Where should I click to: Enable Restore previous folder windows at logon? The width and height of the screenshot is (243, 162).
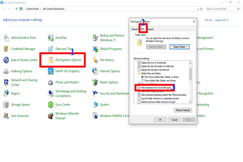tap(139, 102)
